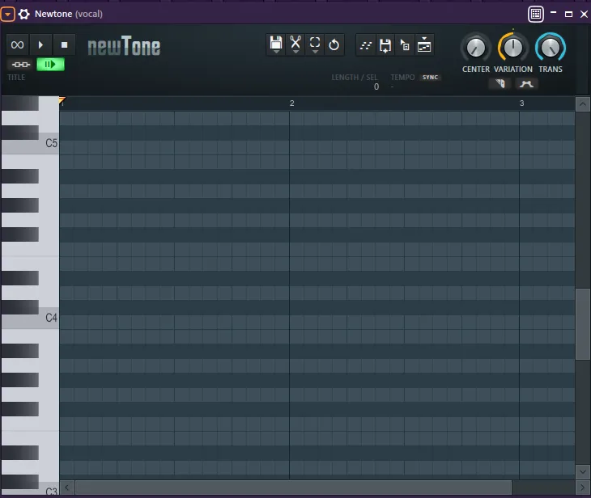Click the send to piano roll icon
The width and height of the screenshot is (591, 498).
tap(405, 46)
